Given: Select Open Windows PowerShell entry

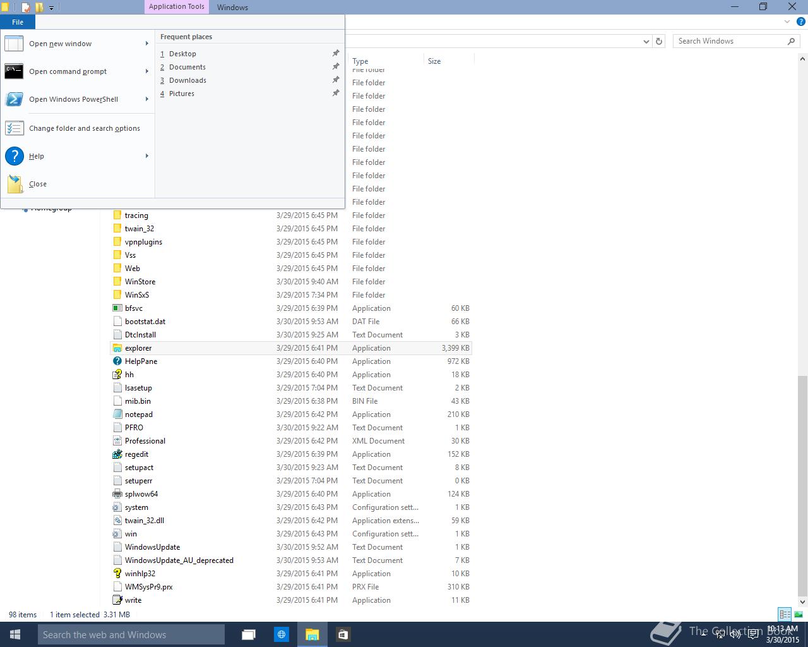Looking at the screenshot, I should click(77, 99).
